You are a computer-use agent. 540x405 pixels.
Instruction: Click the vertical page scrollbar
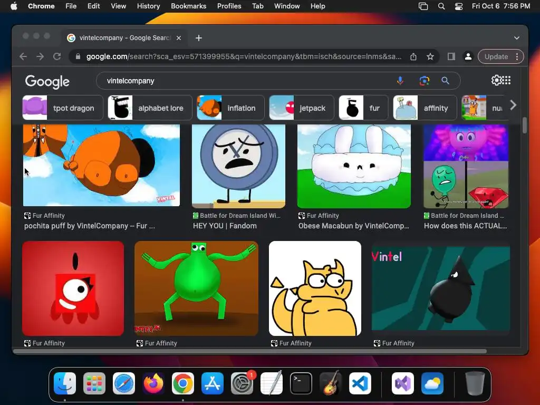[525, 126]
